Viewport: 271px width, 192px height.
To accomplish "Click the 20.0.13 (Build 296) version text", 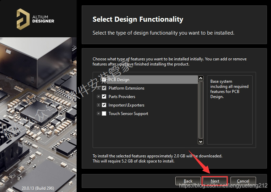I will pos(38,188).
